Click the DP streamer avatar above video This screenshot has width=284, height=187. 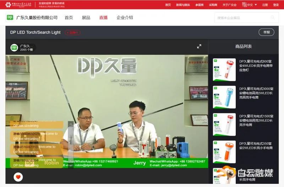tap(14, 48)
